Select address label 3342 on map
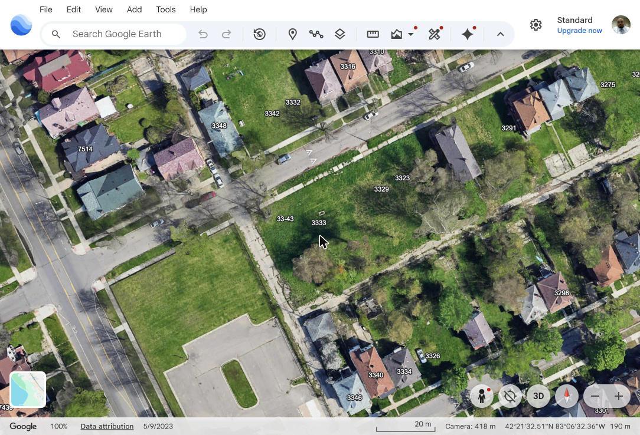This screenshot has height=435, width=640. (x=272, y=113)
